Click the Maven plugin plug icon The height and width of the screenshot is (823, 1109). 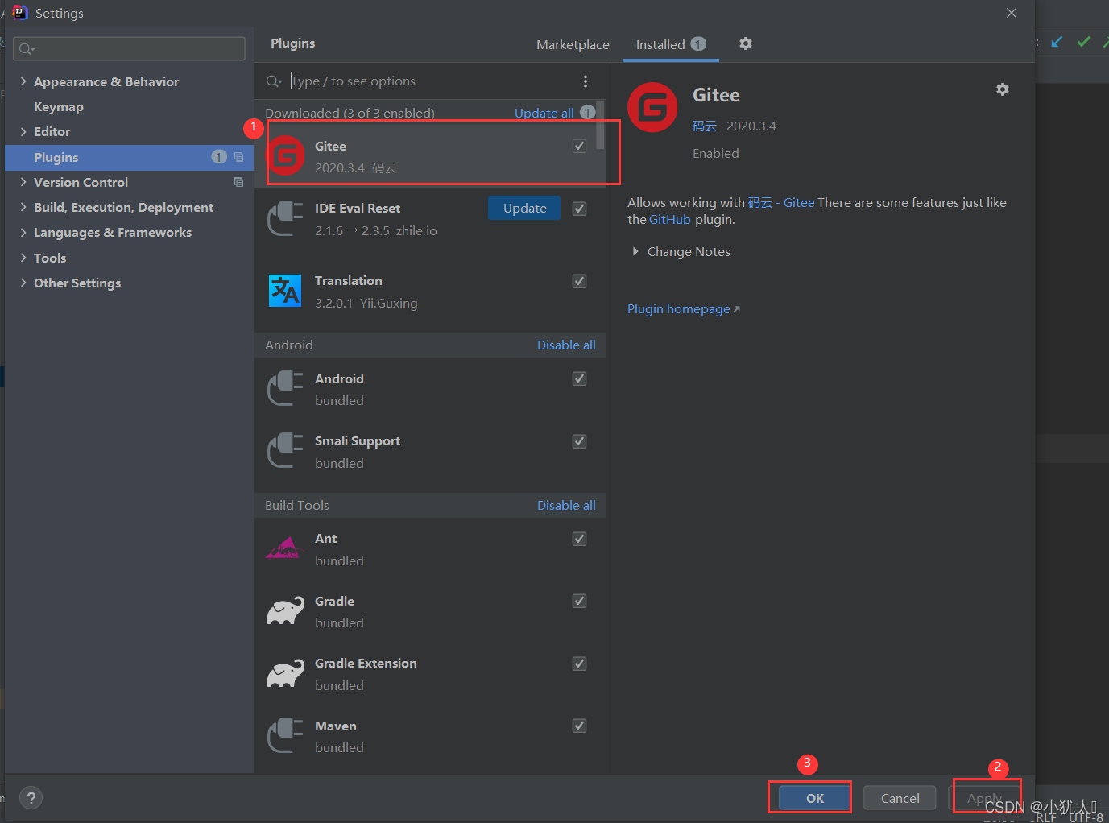pos(285,735)
